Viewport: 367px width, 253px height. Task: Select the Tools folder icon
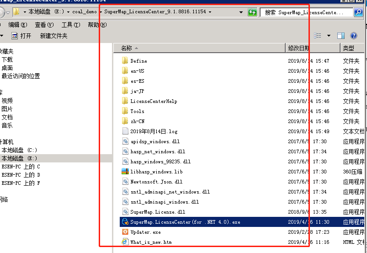(125, 111)
